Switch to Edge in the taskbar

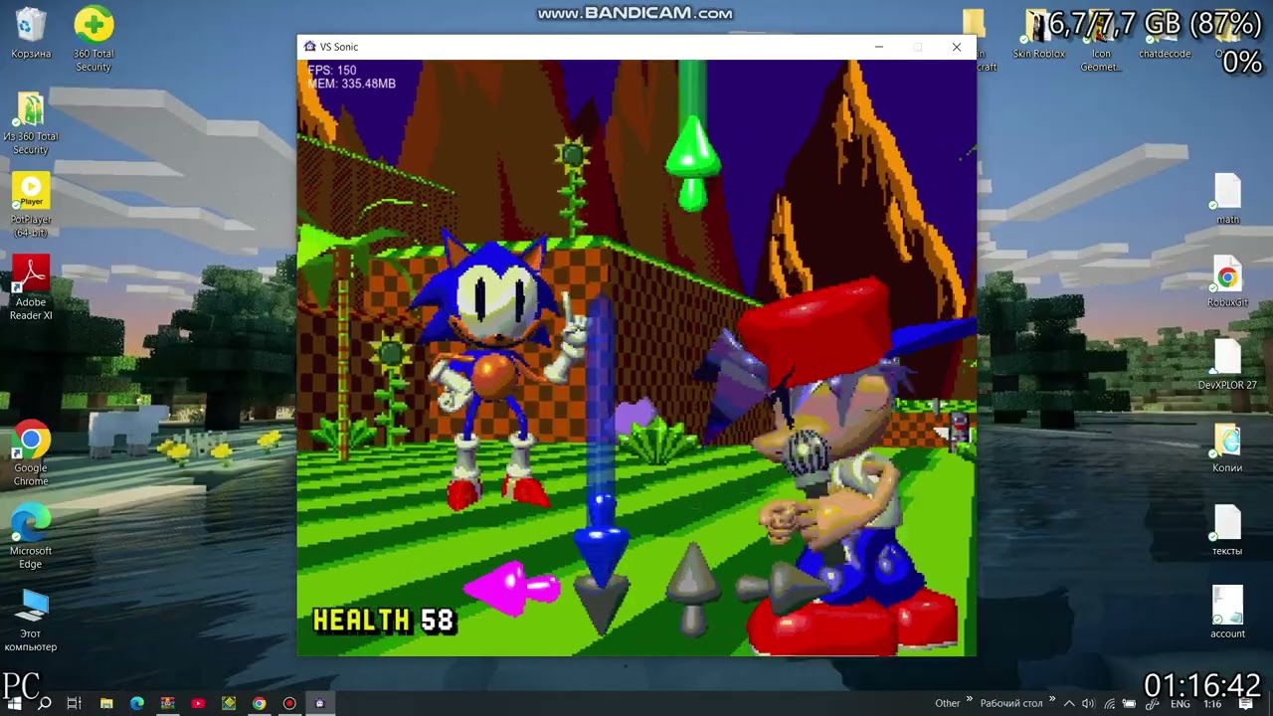click(137, 703)
